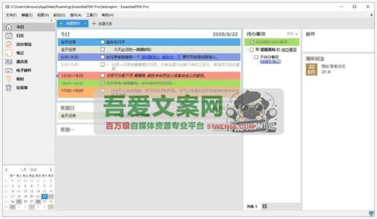377x219 pixels.
Task: Open the 工具(T) menu
Action: (92, 15)
